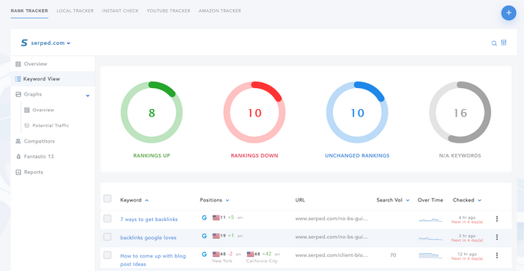Switch to the YouTube Tracker tab
Viewport: 524px width, 271px height.
coord(168,10)
